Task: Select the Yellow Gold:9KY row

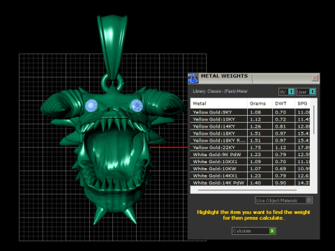Action: (250, 112)
